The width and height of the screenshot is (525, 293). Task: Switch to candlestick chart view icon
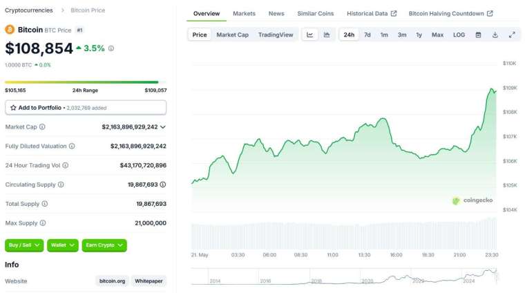tap(327, 35)
